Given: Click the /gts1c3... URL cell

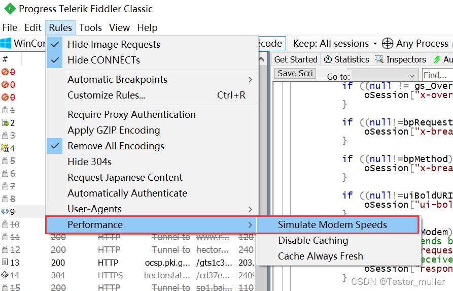Looking at the screenshot, I should click(214, 263).
